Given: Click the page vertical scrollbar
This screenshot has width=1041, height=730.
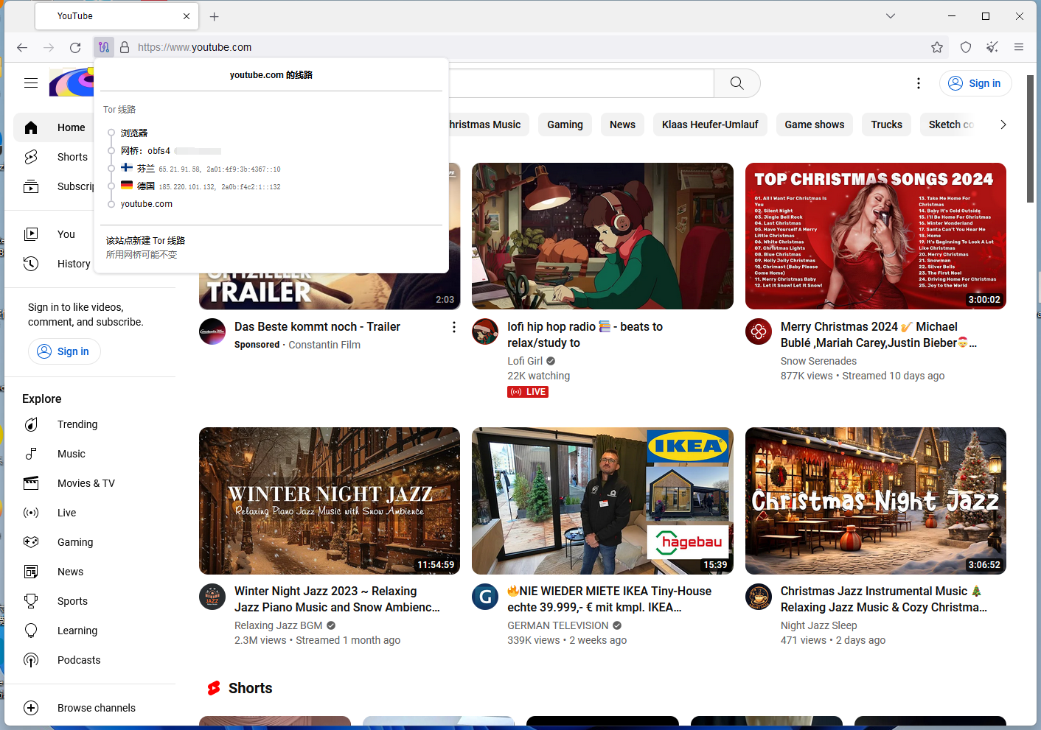Looking at the screenshot, I should 1031,138.
